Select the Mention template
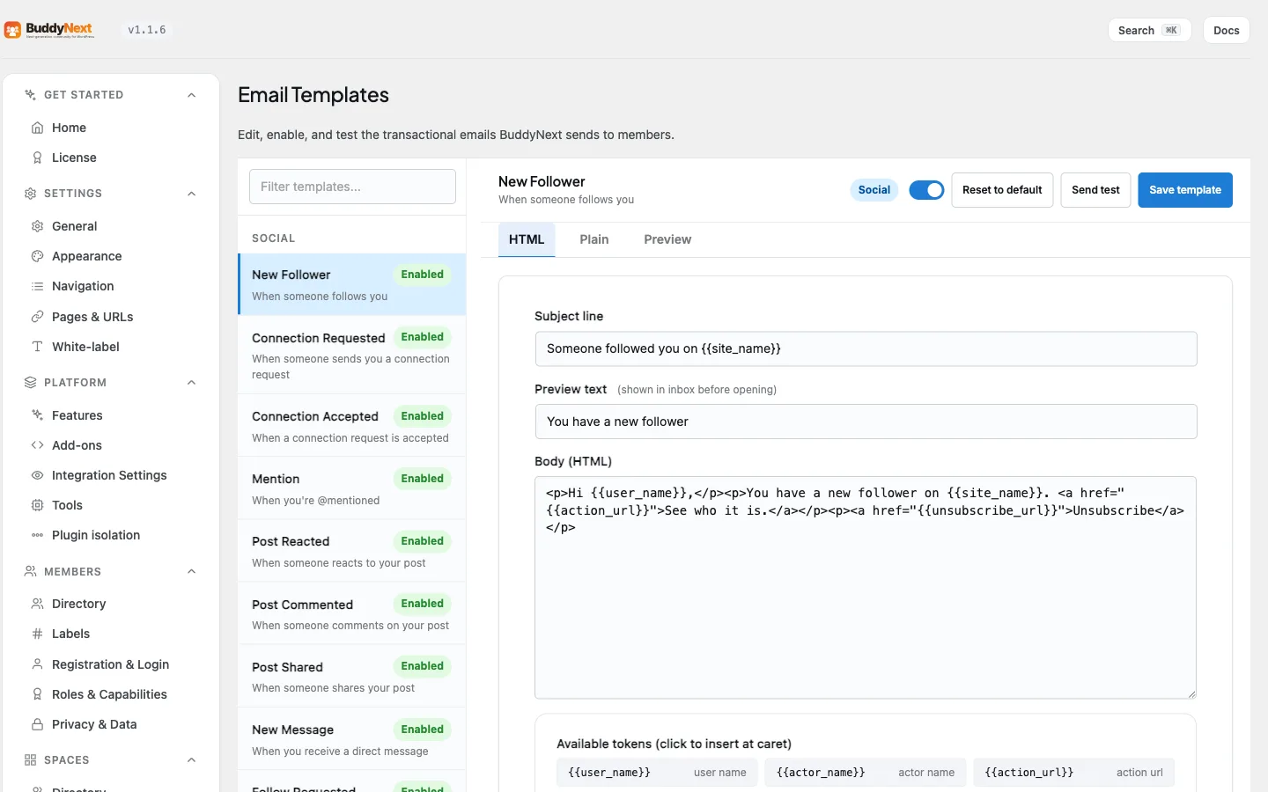The height and width of the screenshot is (792, 1268). tap(352, 488)
